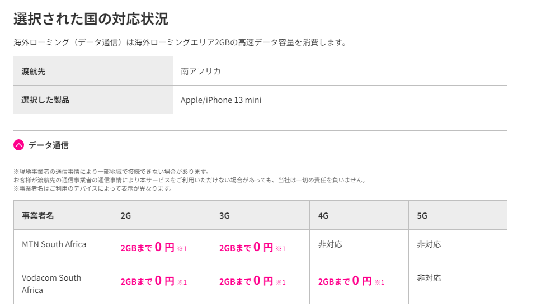
Task: Click the MTN South Africa carrier name
Action: click(54, 244)
